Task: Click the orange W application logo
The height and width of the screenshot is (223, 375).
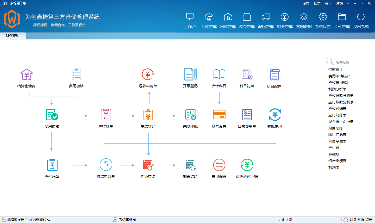Action: tap(12, 19)
